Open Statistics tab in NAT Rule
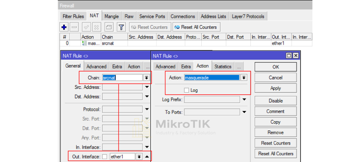This screenshot has height=162, width=339. coord(223,67)
